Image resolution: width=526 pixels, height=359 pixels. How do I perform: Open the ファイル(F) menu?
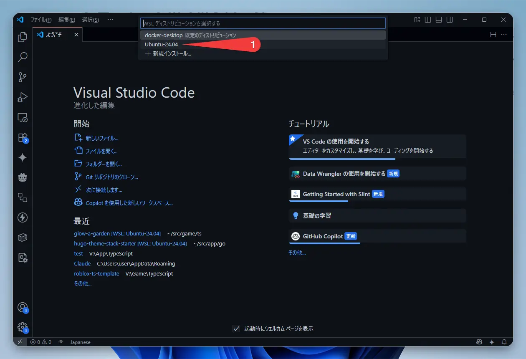click(41, 20)
